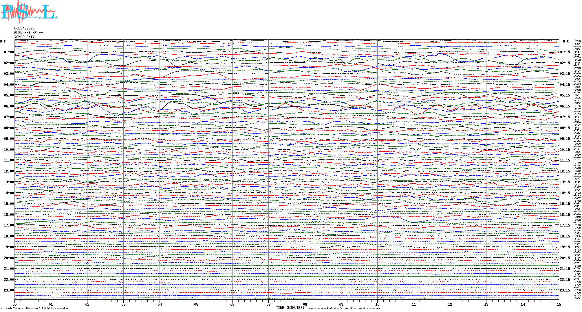Screen dimensions: 582x312
Task: Click the 16:15 label on right side
Action: click(x=565, y=215)
